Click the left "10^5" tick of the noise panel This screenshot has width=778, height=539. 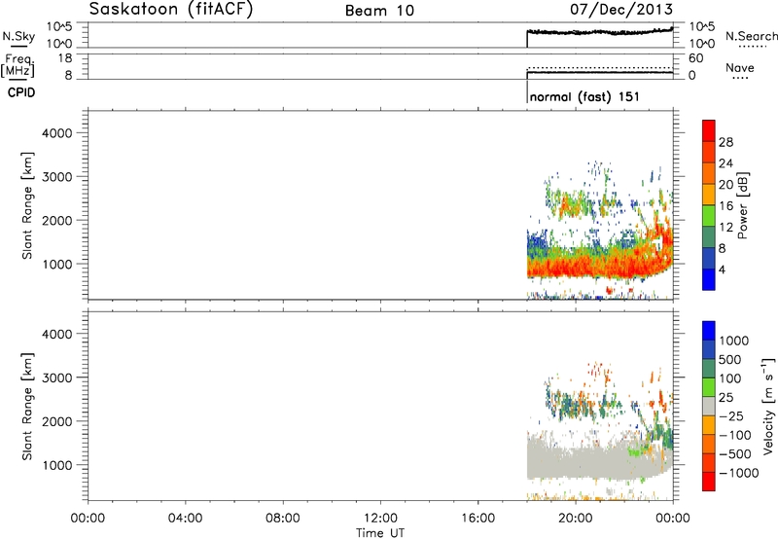pyautogui.click(x=59, y=27)
